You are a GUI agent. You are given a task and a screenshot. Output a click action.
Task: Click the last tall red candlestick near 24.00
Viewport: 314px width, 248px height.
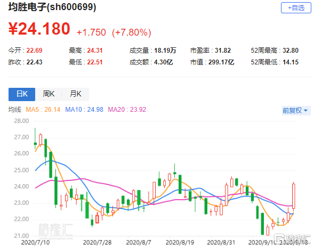(294, 196)
